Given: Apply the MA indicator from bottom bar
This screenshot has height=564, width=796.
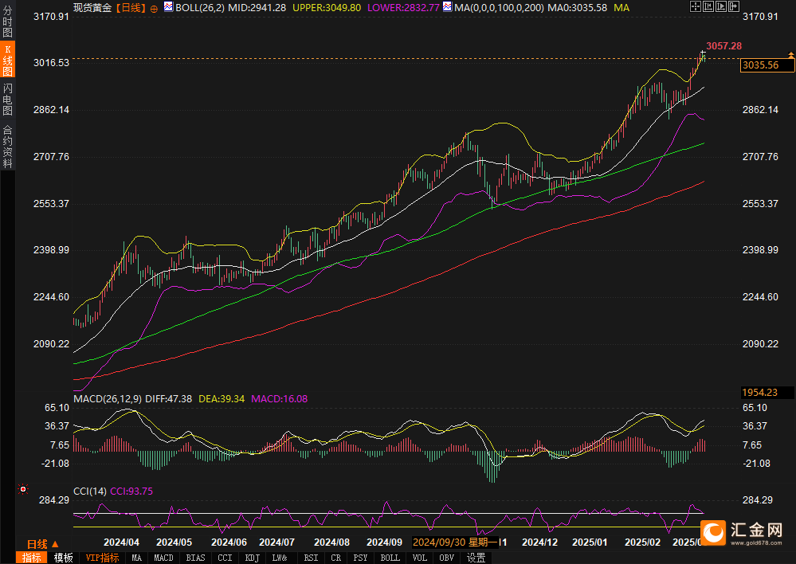Looking at the screenshot, I should click(136, 558).
